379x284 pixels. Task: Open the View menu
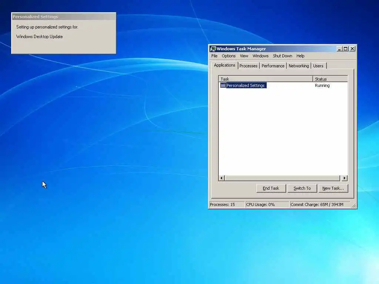point(244,56)
